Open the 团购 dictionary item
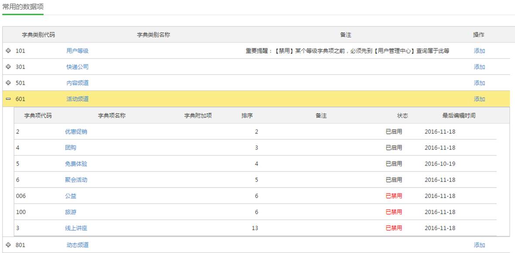Image resolution: width=515 pixels, height=253 pixels. [x=71, y=147]
